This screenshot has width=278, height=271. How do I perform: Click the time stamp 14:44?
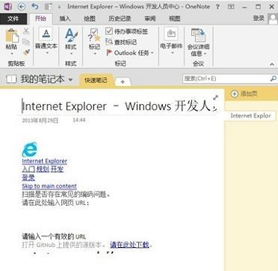click(x=79, y=121)
